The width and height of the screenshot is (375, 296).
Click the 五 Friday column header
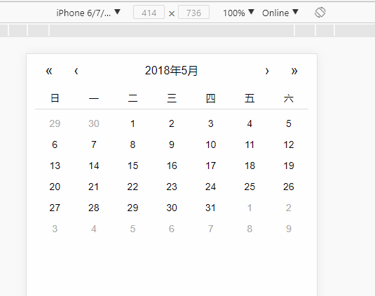(250, 98)
